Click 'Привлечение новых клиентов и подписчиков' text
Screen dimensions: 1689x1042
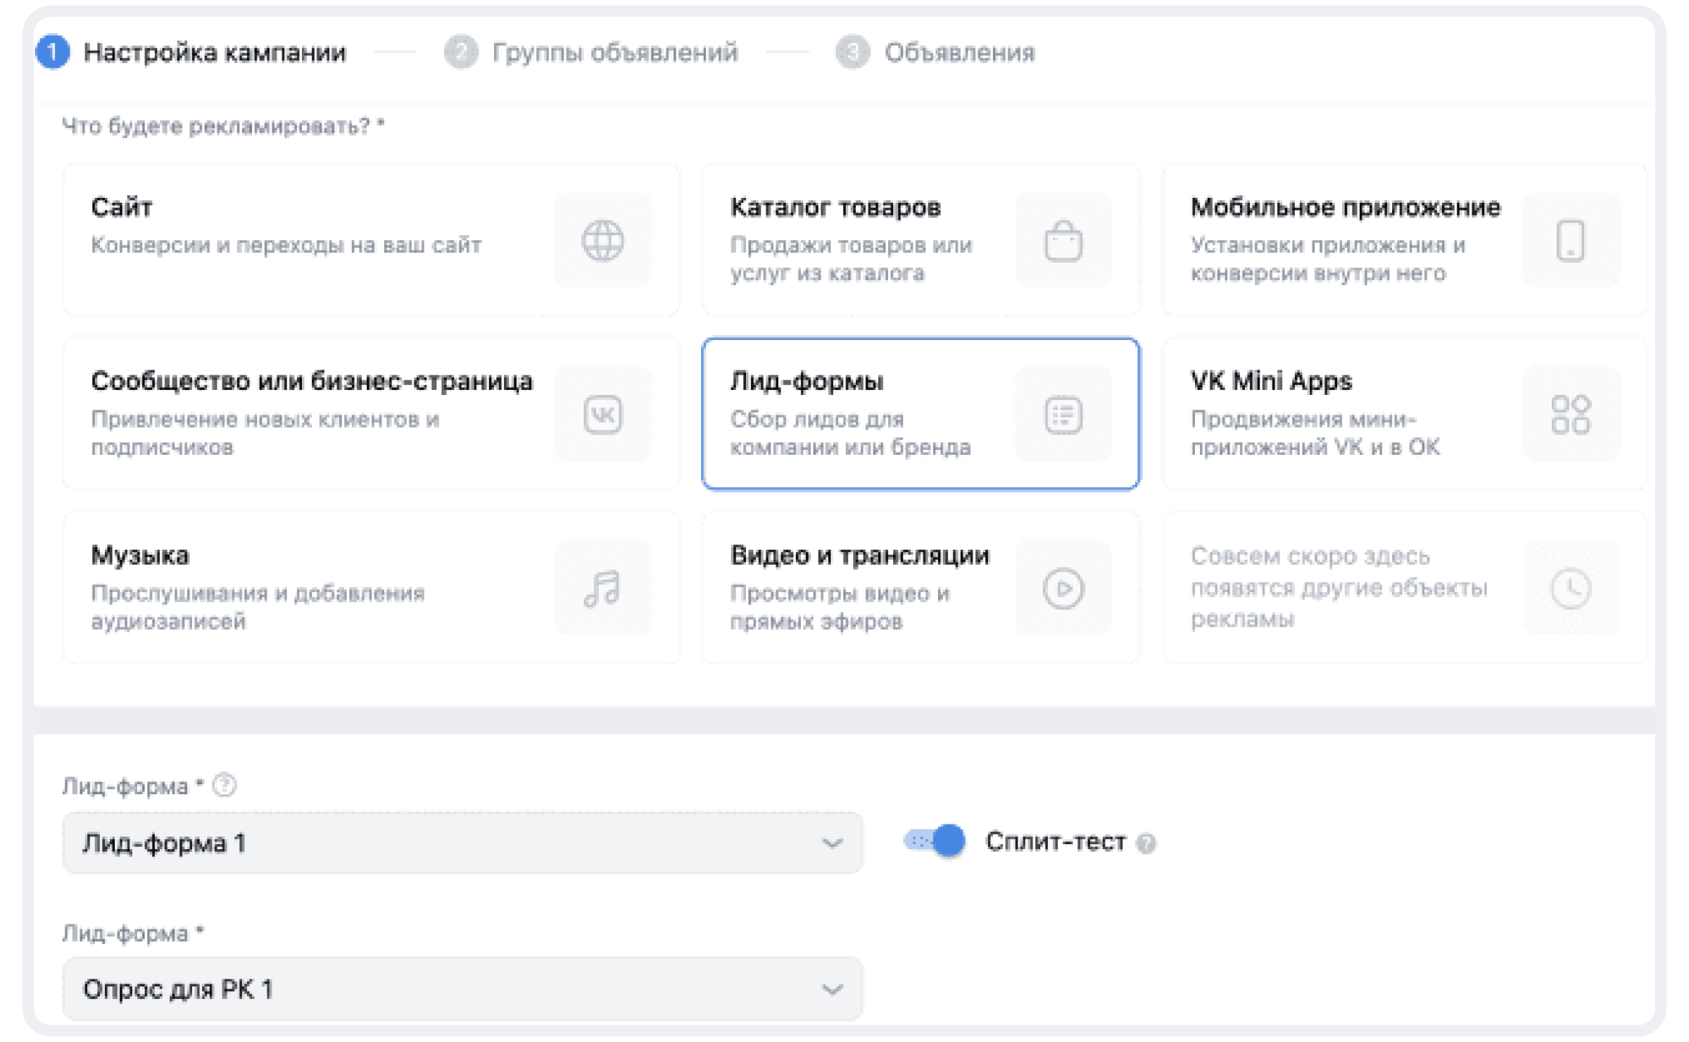tap(265, 433)
